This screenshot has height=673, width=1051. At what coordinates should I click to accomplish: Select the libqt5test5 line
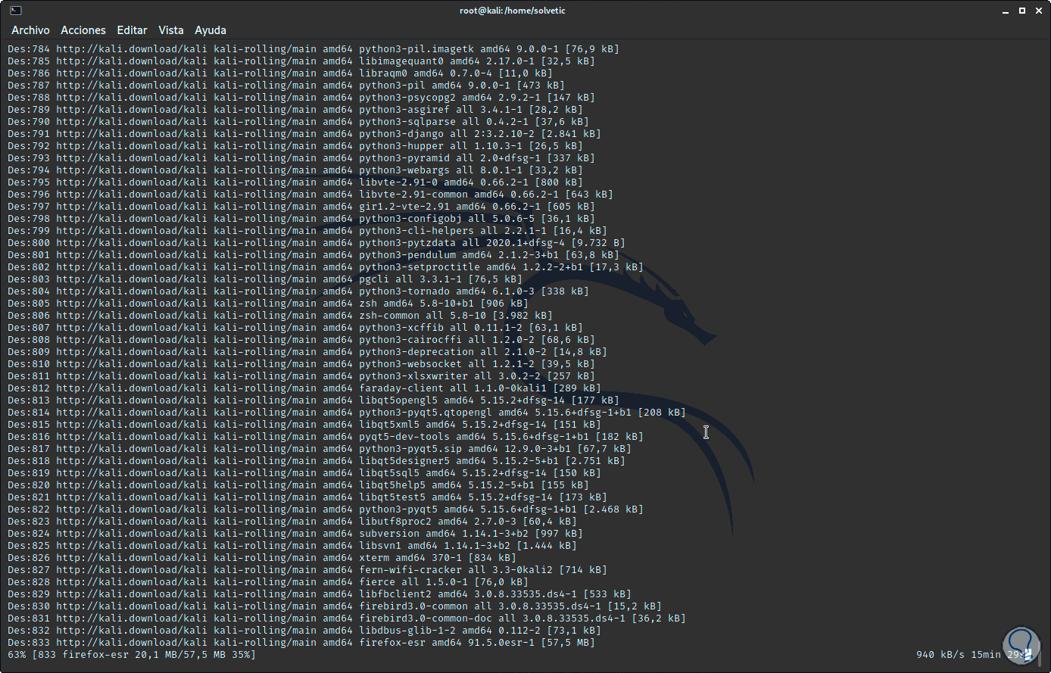(x=307, y=497)
